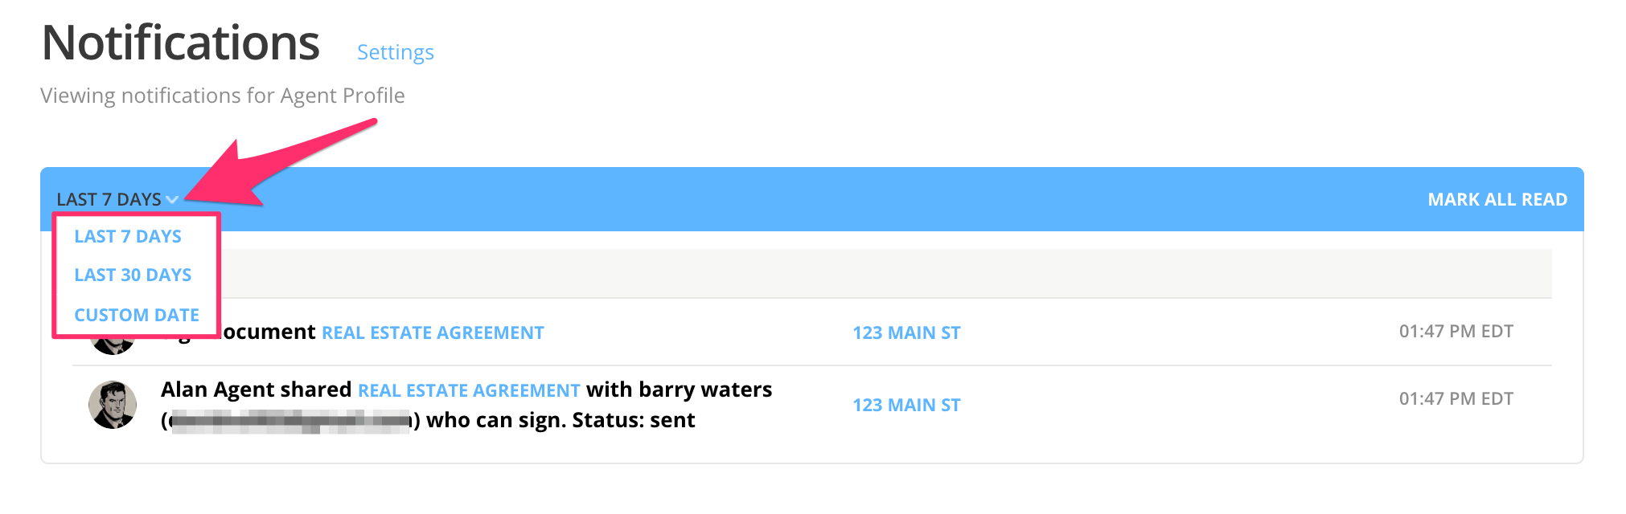This screenshot has width=1626, height=514.
Task: Click 123 MAIN ST on Alan Agent's notification
Action: (905, 405)
